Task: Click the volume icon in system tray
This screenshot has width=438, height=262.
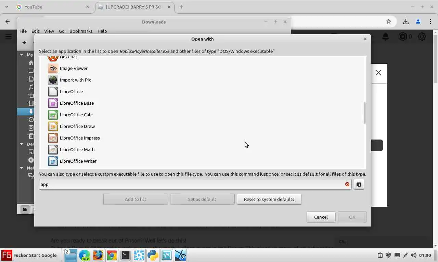Action: pyautogui.click(x=413, y=255)
